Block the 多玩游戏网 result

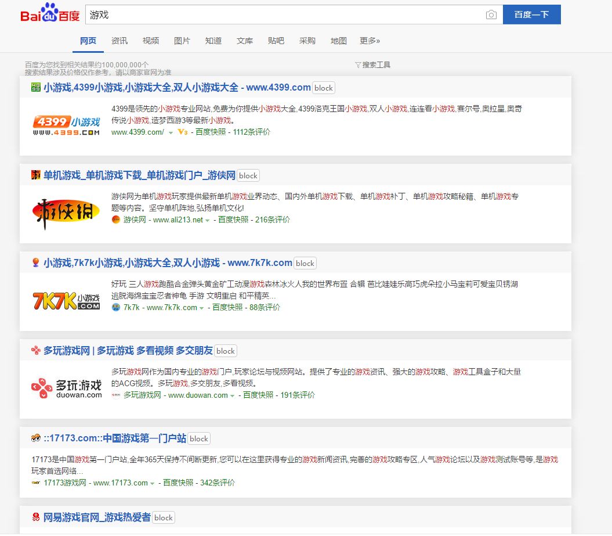pyautogui.click(x=226, y=351)
